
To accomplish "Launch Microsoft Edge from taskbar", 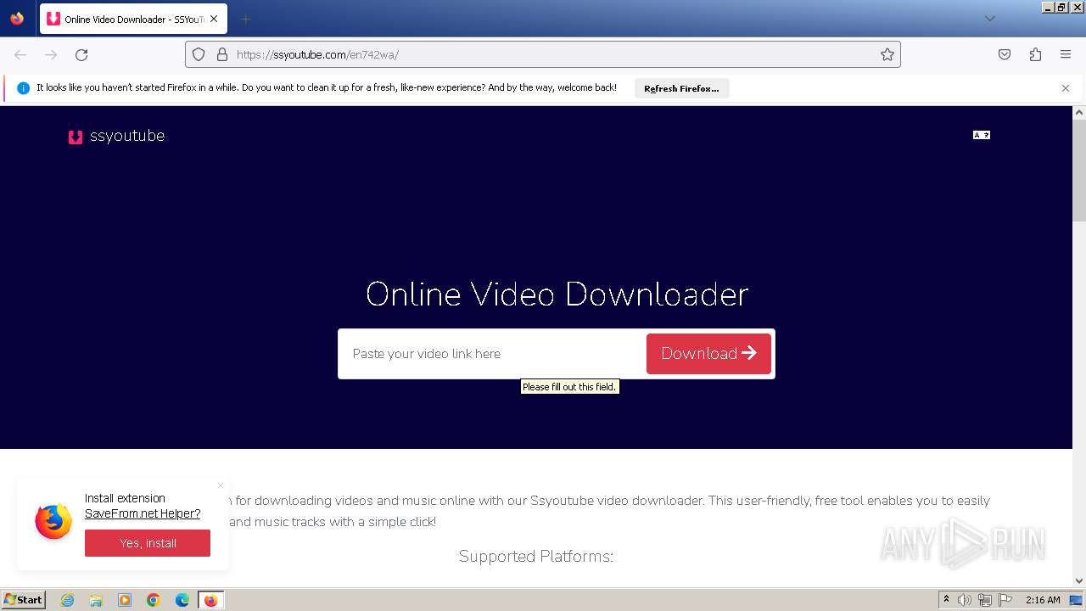I will click(x=182, y=600).
